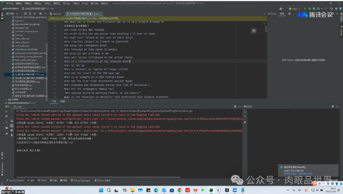Open the editor tabs more-options kebab icon
This screenshot has height=194, width=343.
(x=265, y=14)
